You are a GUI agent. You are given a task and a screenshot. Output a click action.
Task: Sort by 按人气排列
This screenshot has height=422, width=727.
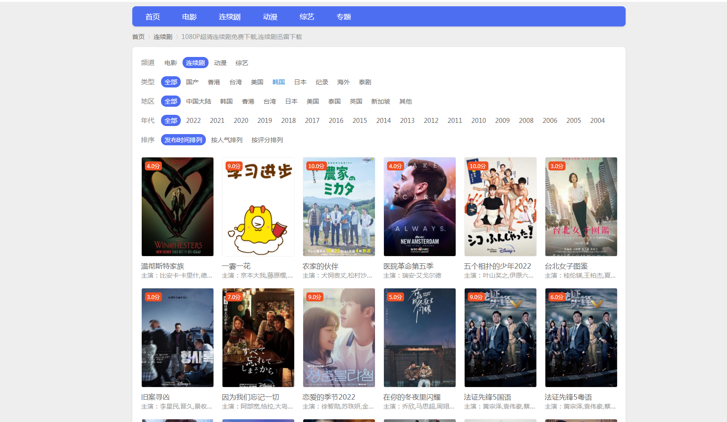pyautogui.click(x=227, y=140)
